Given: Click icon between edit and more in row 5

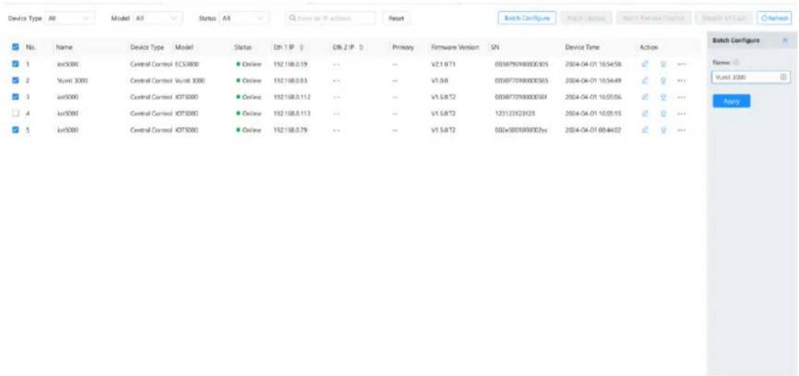Looking at the screenshot, I should coord(664,130).
